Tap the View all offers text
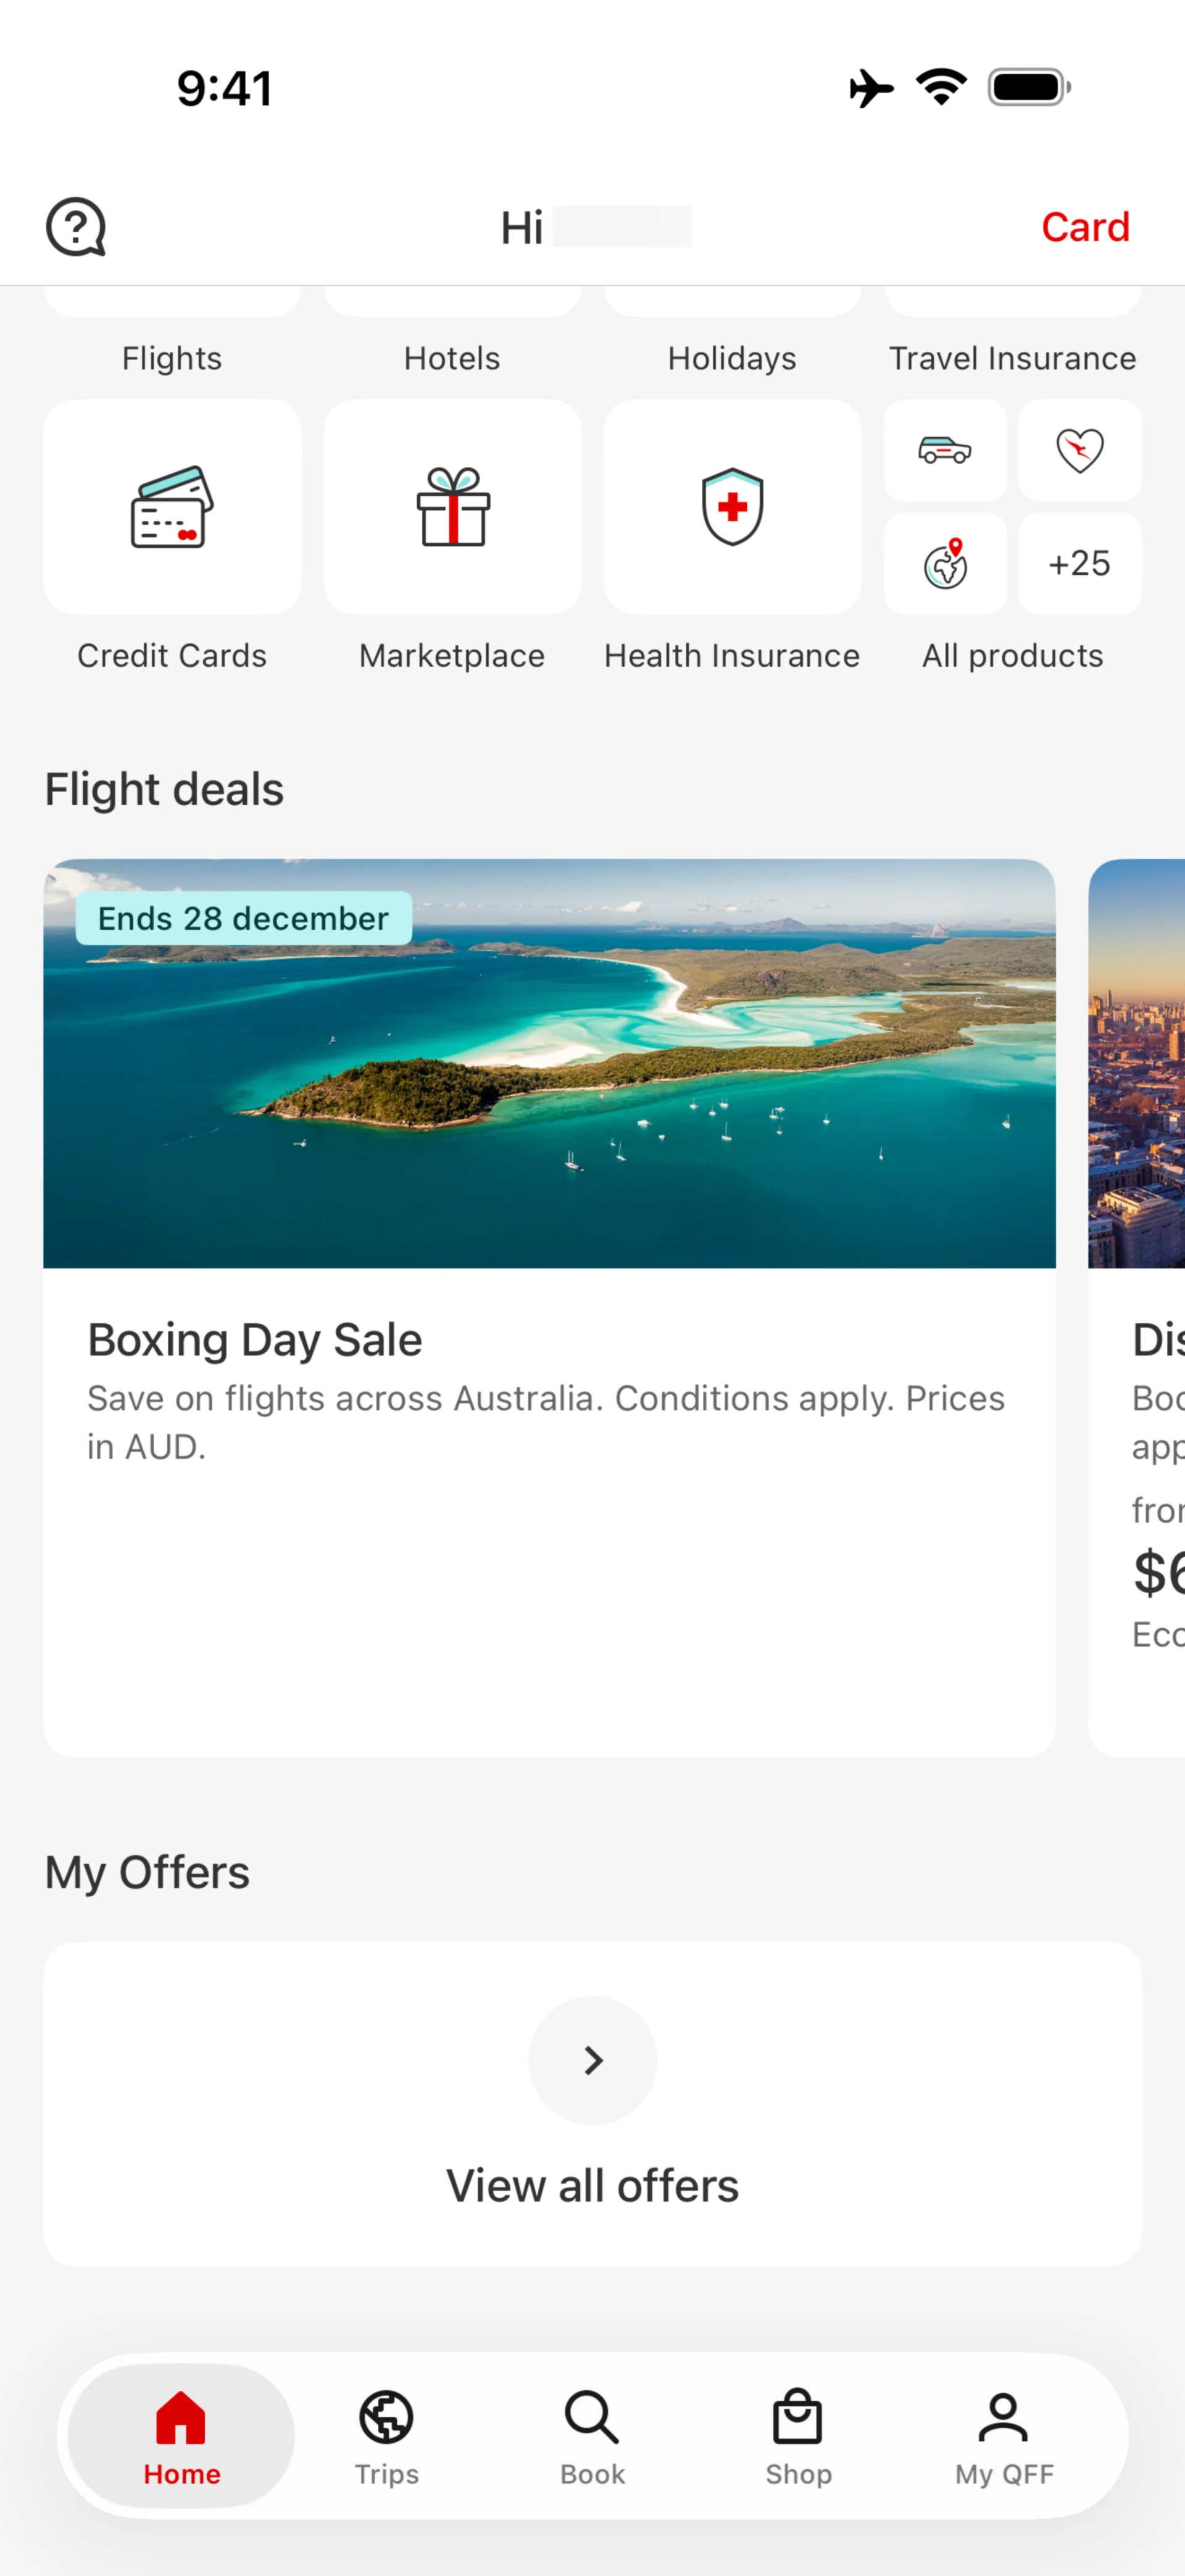Image resolution: width=1185 pixels, height=2576 pixels. pos(592,2186)
